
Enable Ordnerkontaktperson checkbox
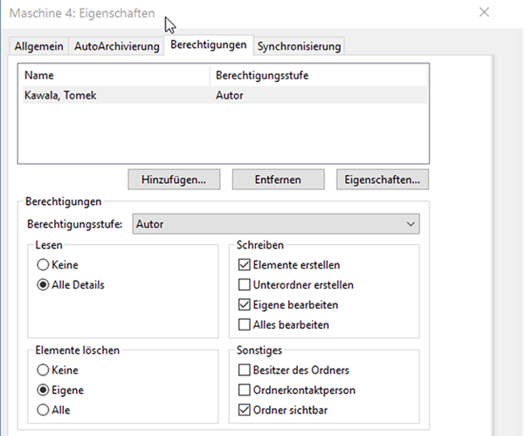coord(245,390)
